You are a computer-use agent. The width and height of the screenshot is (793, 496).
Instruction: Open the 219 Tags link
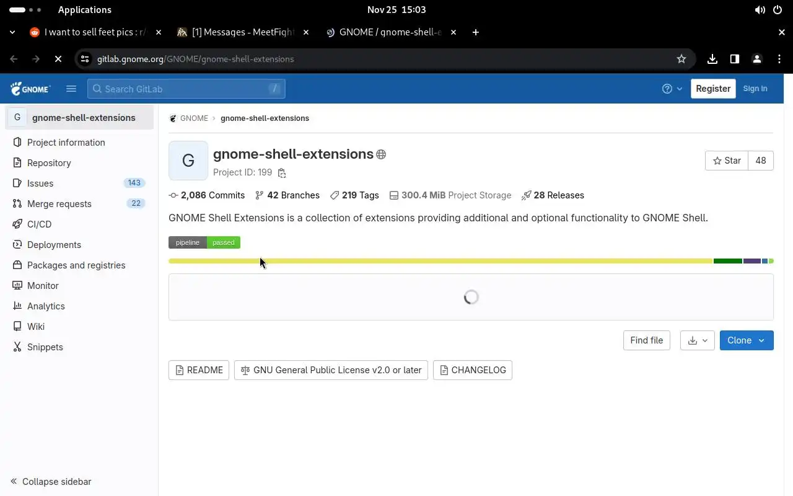[x=354, y=195]
